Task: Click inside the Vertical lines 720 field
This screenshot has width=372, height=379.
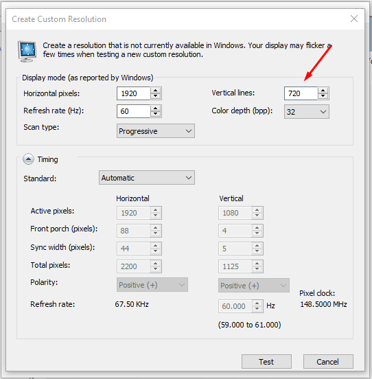Action: (301, 93)
